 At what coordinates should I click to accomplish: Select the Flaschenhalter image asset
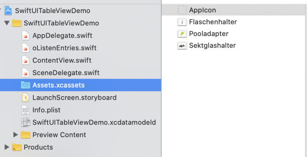[x=213, y=22]
